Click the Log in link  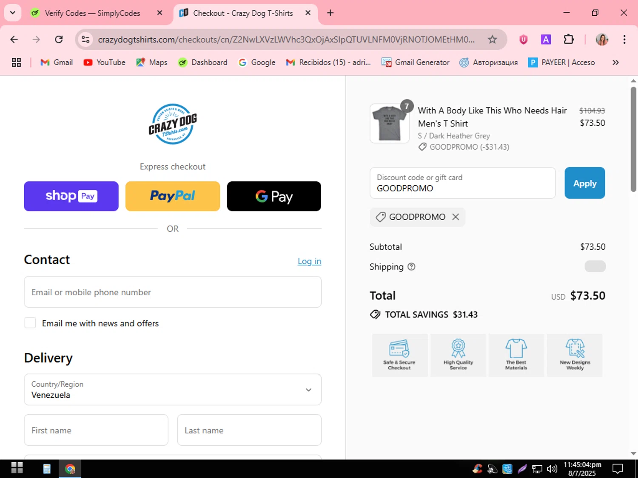[309, 261]
